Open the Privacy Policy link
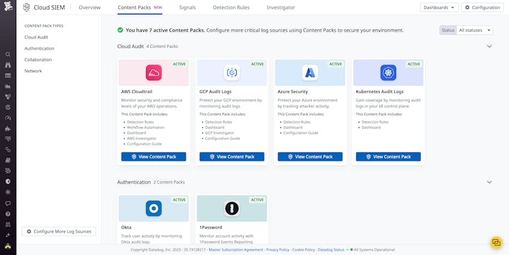Screen dimensions: 509x255 278,250
